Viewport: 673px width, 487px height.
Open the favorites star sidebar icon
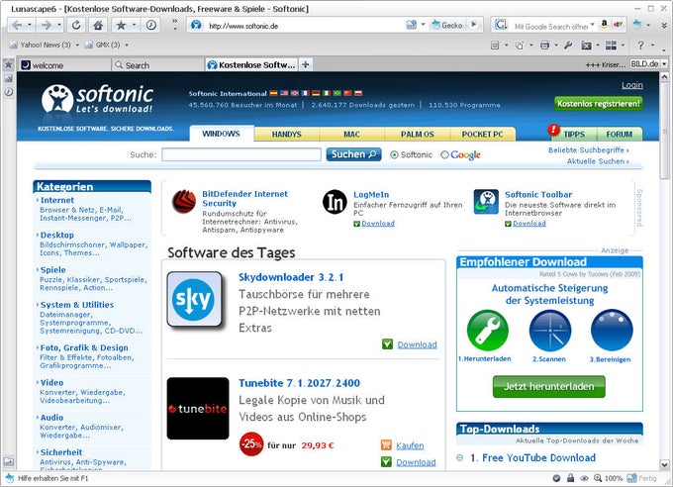point(8,65)
